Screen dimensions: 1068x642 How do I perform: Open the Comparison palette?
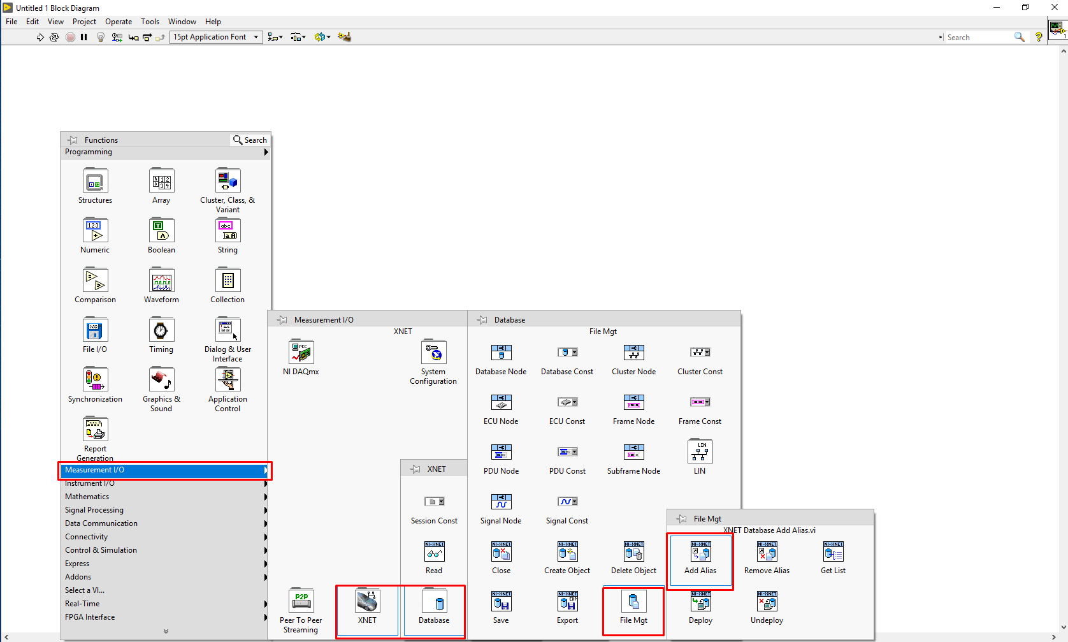[x=95, y=281]
